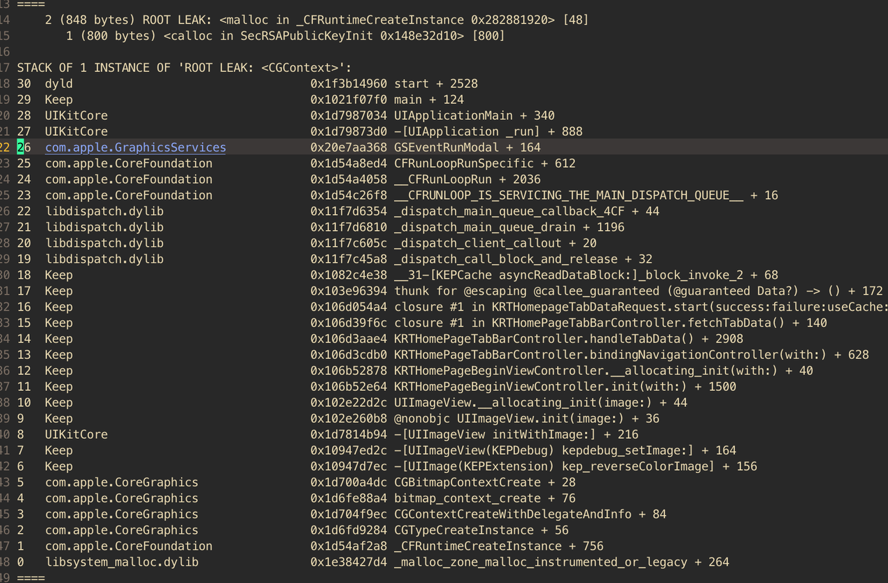Open the com.apple.GraphicsServices link
888x583 pixels.
pos(135,148)
